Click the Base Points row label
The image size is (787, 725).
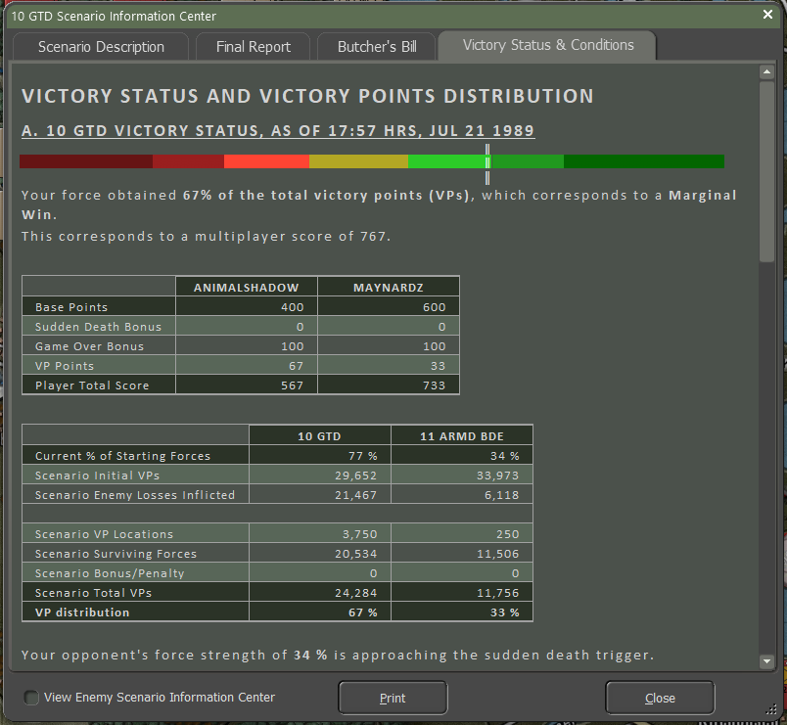pos(71,307)
